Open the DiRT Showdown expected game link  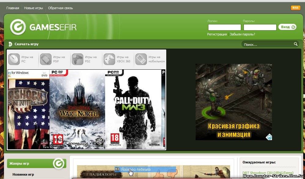point(268,173)
